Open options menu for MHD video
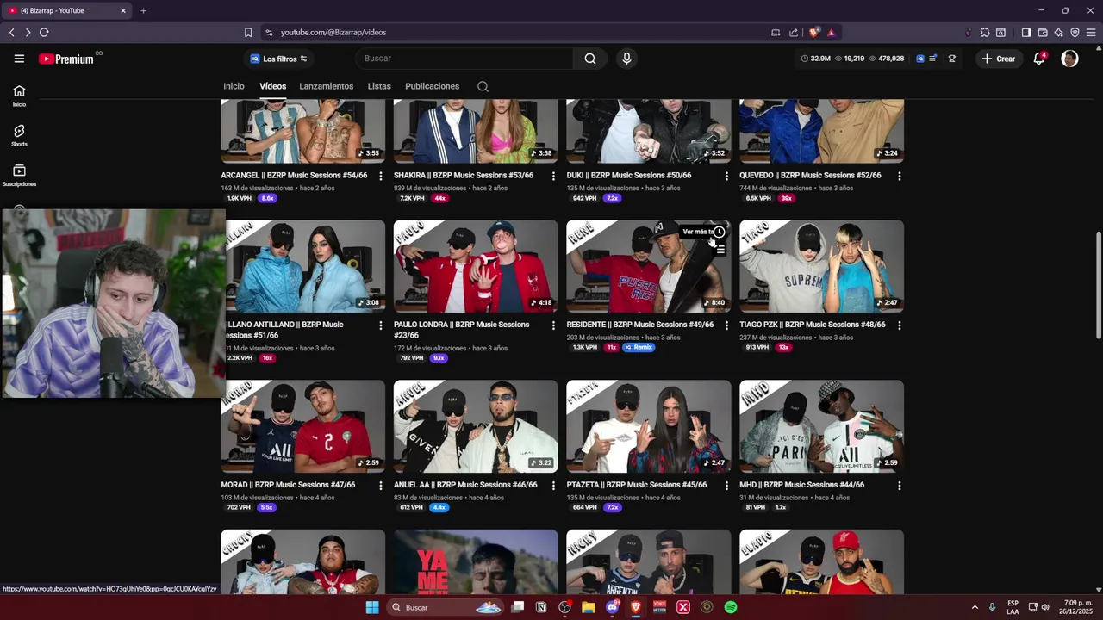1103x620 pixels. click(899, 486)
